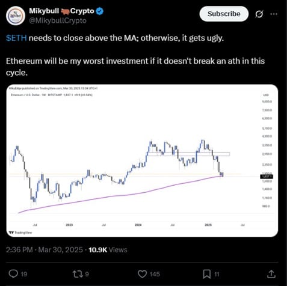
Task: Open the three-dot more options menu
Action: (x=274, y=14)
